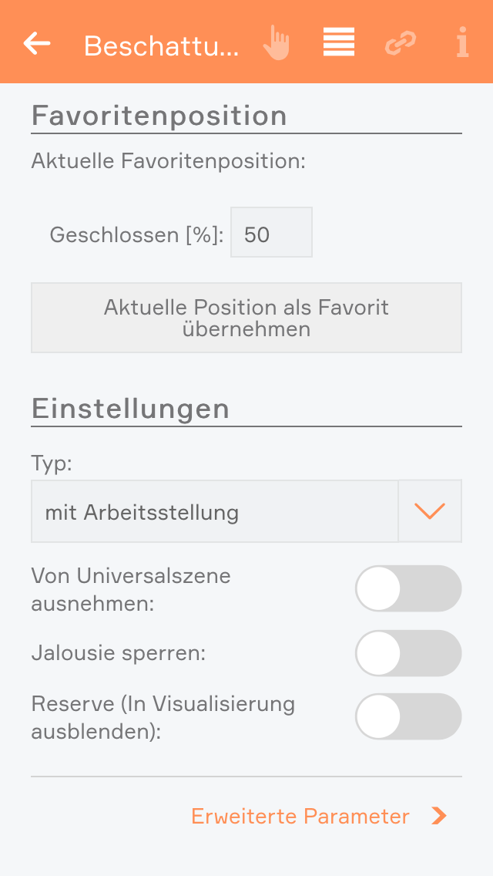Open the Erweiterte Parameter link
The height and width of the screenshot is (876, 493).
pyautogui.click(x=300, y=816)
